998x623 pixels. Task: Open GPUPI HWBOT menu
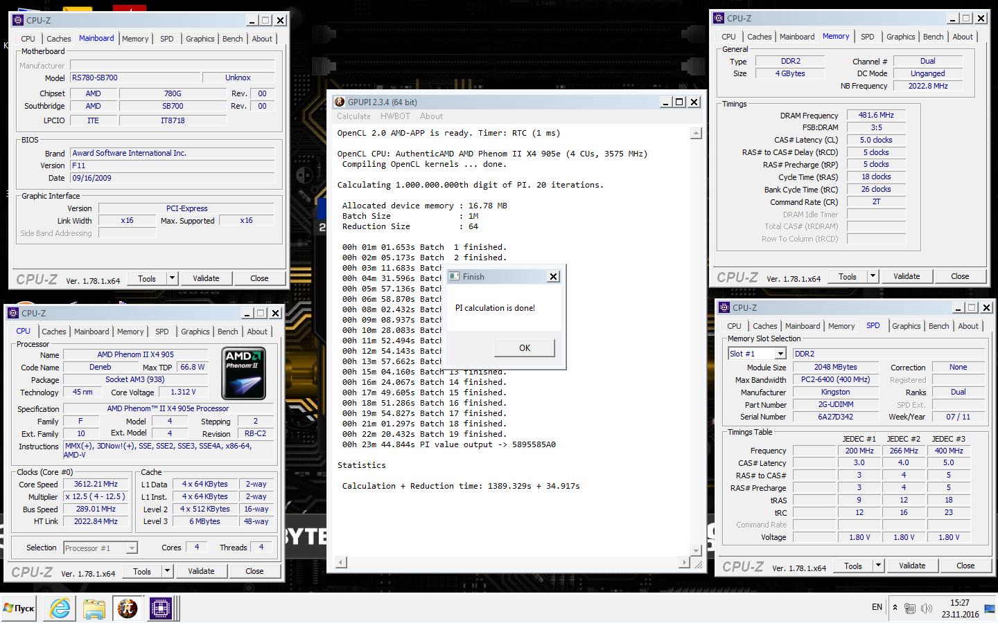(395, 116)
